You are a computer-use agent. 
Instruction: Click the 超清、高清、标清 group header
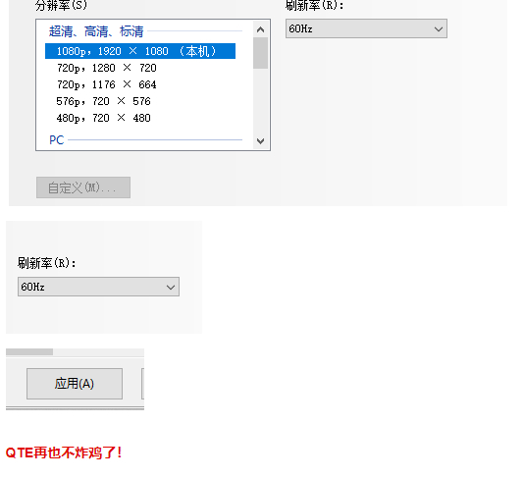point(96,31)
